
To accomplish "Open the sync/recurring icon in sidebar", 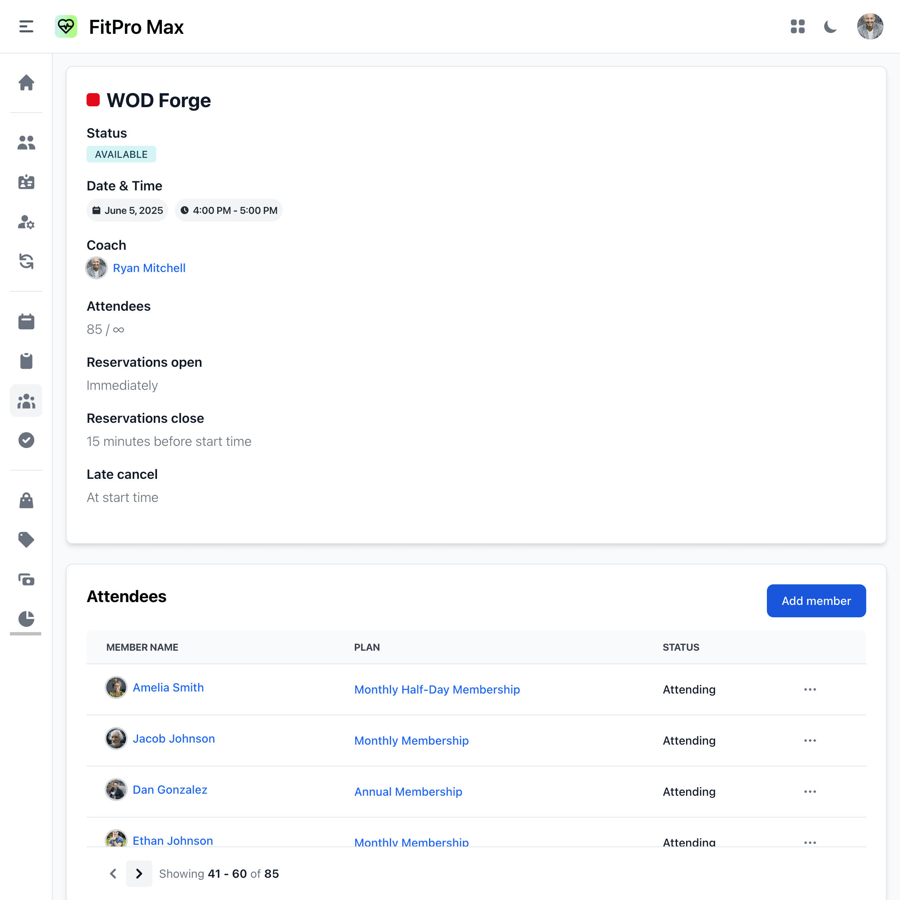I will (x=26, y=262).
